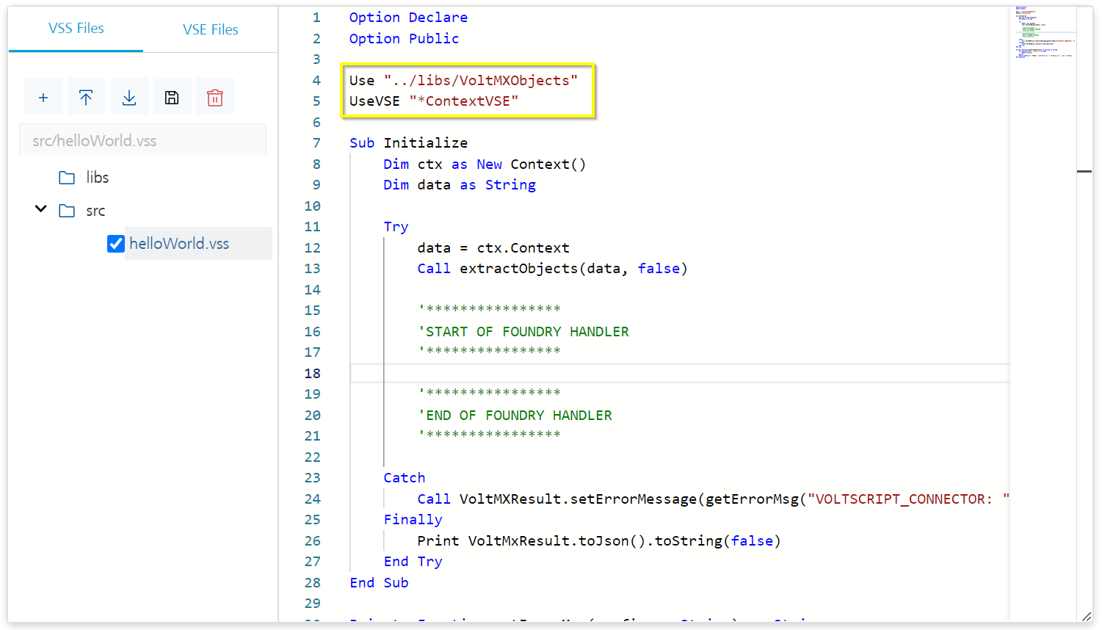
Task: Click line number 18 in gutter
Action: pos(313,373)
